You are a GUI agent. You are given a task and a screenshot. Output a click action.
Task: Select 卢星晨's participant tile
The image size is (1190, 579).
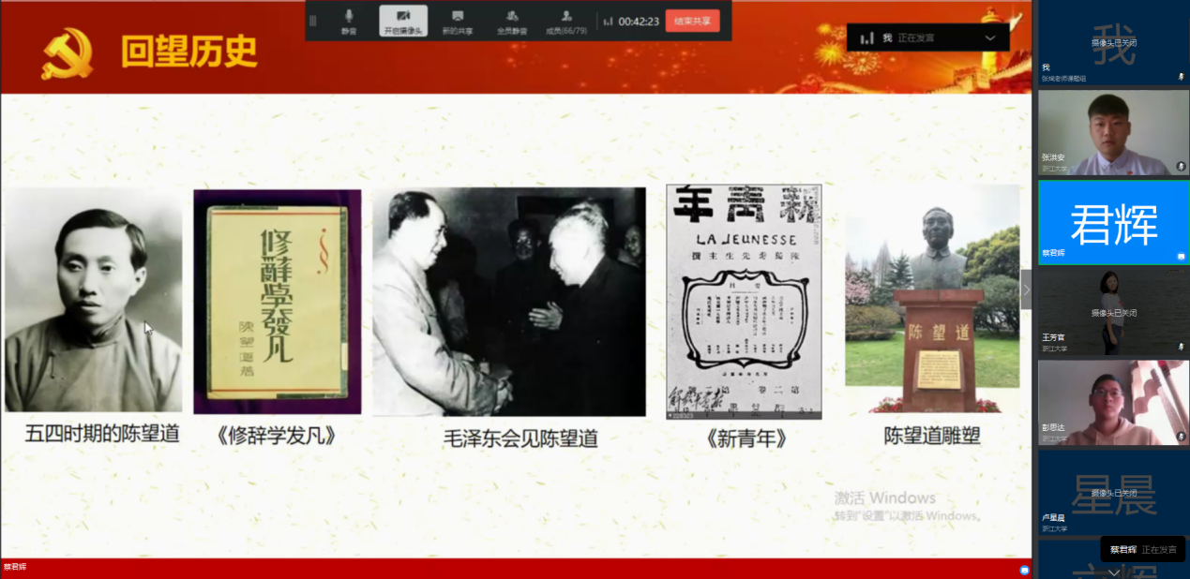tap(1113, 492)
